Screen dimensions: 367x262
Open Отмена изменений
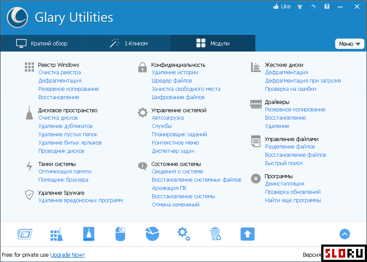(176, 205)
